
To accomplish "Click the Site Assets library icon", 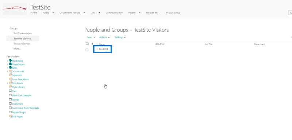I will coord(11,83).
